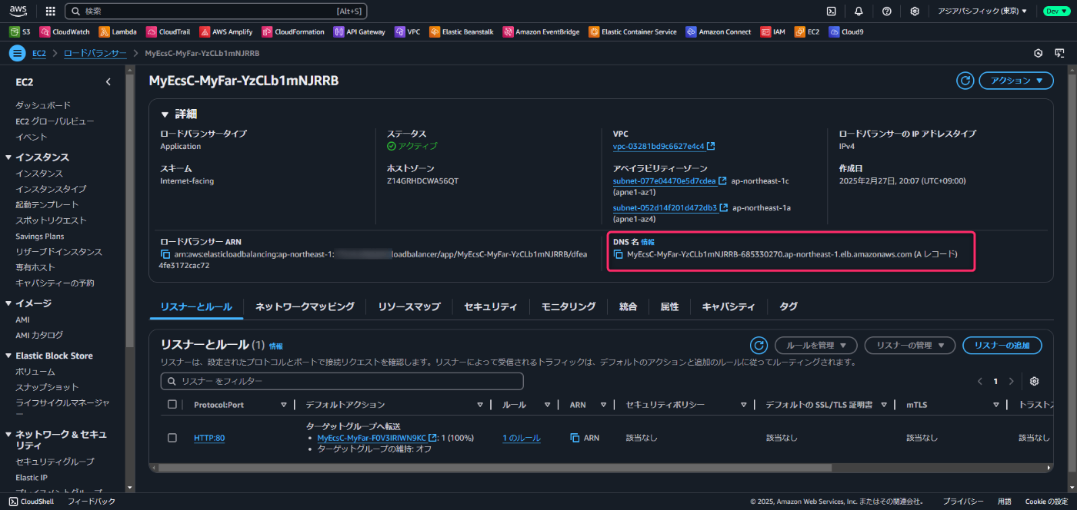Go to ロードバランサー breadcrumb
Image resolution: width=1077 pixels, height=510 pixels.
pos(95,53)
